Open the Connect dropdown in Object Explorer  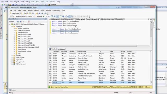(12, 21)
